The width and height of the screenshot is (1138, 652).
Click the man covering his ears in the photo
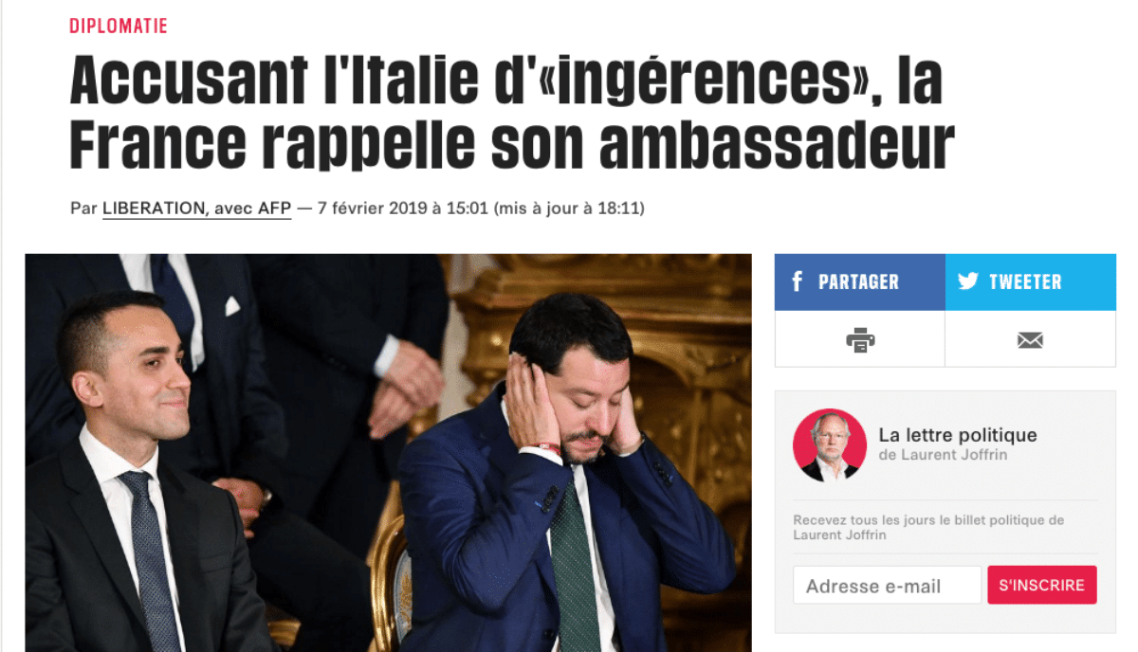coord(567,474)
